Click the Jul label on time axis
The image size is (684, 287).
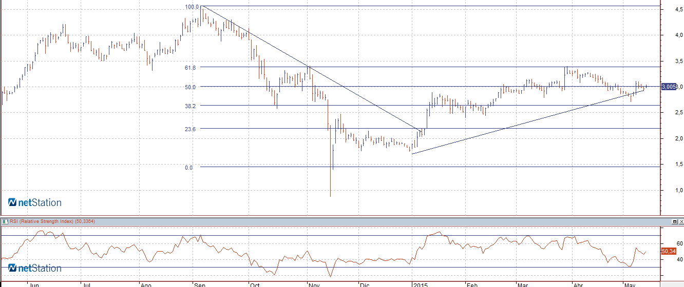pyautogui.click(x=87, y=284)
